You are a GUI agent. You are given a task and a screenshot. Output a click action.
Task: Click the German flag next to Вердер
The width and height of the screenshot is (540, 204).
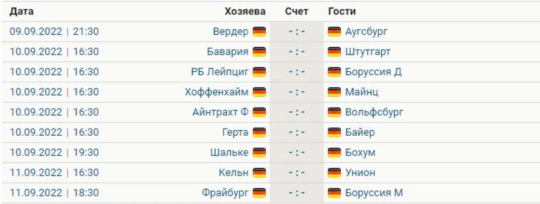point(259,32)
